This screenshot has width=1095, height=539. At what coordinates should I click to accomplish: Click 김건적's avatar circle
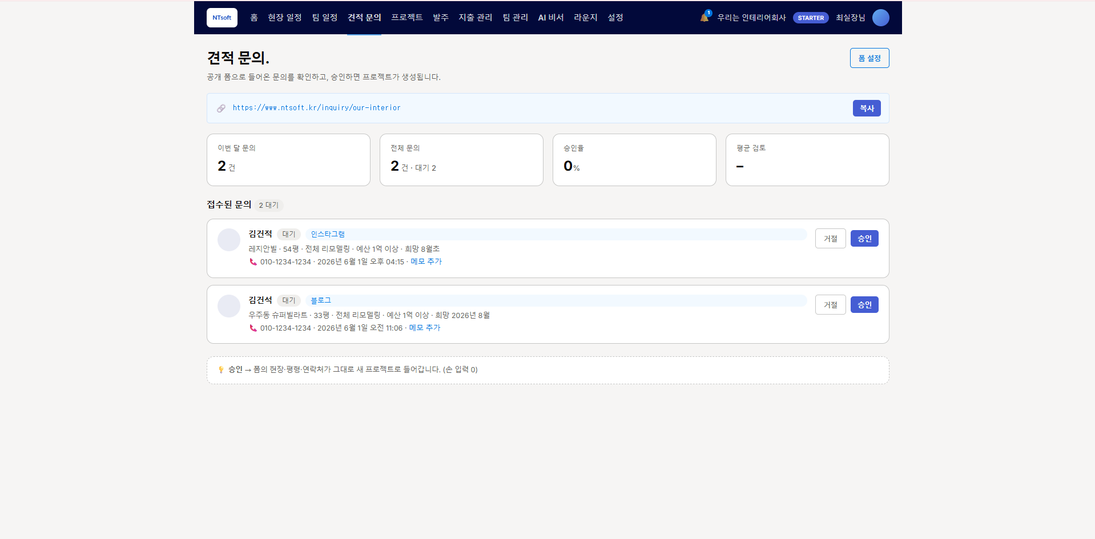(229, 240)
